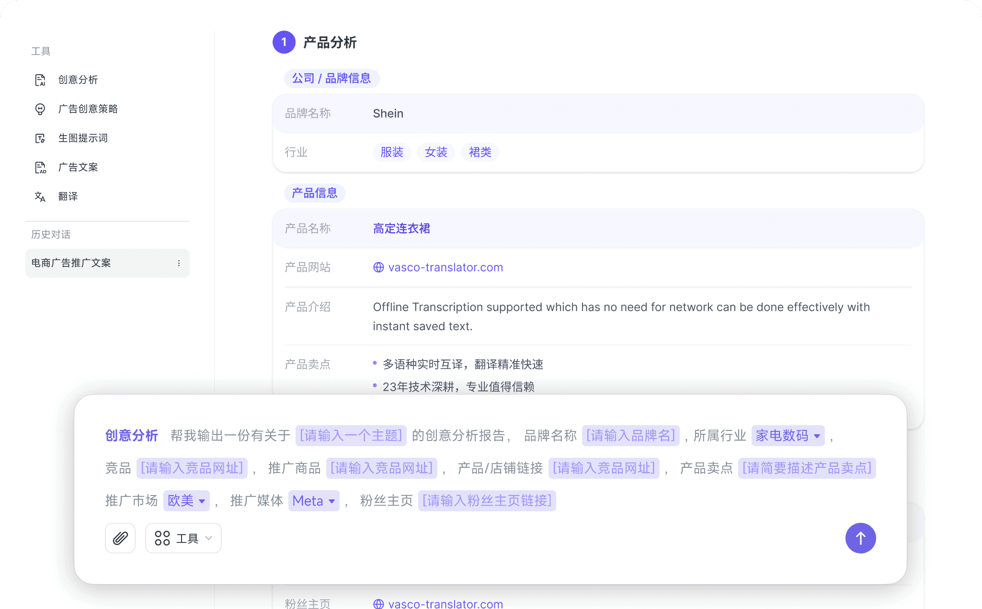Click the 请输入一个主题 placeholder field

tap(351, 436)
